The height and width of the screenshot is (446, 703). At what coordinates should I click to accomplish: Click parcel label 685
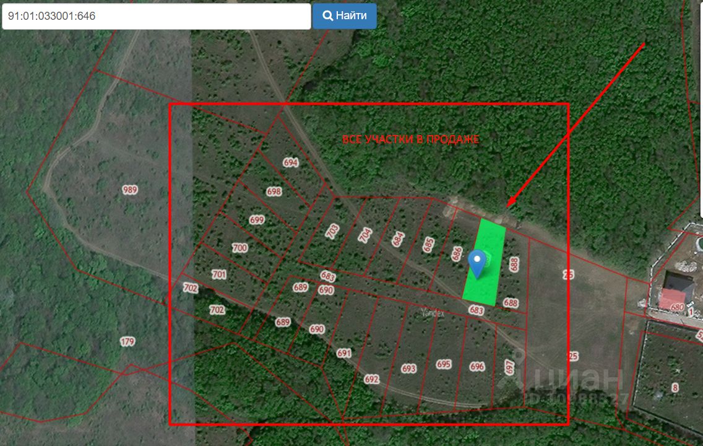428,245
